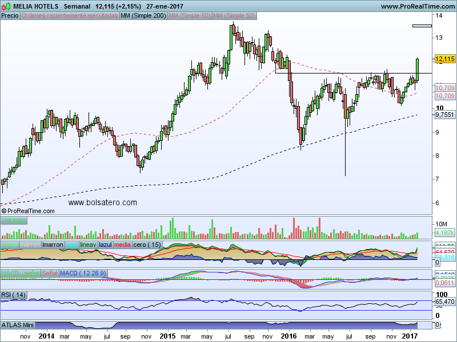
Task: Click the www.bolsatero.com watermark text
Action: coord(103,202)
